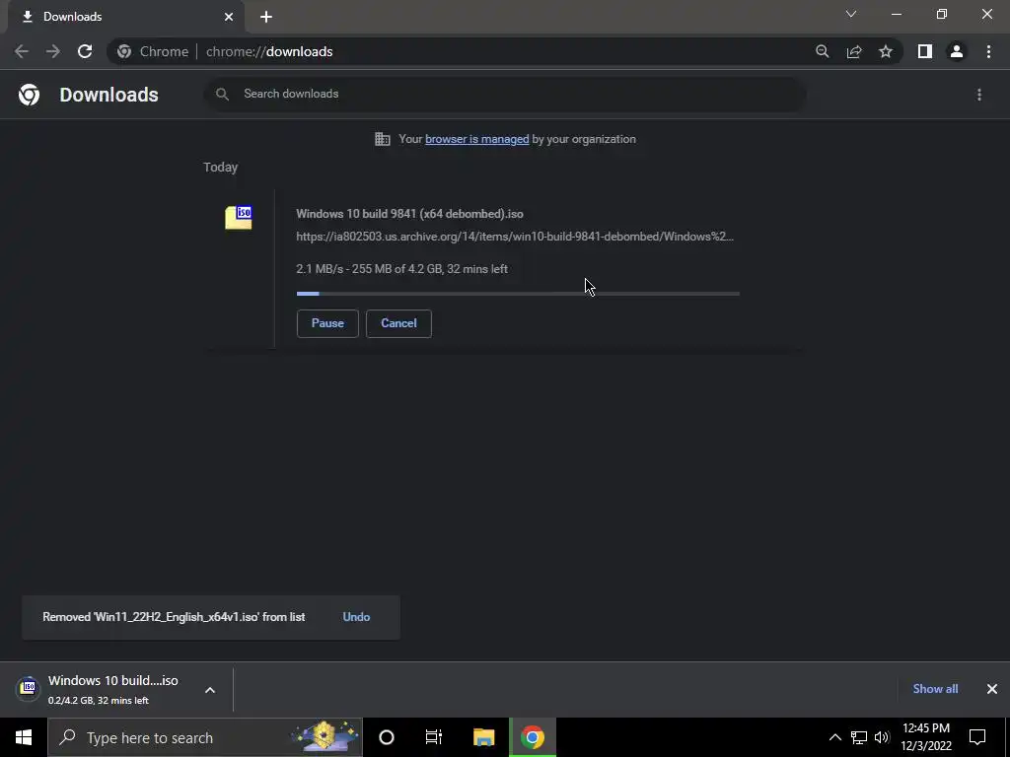Open the Downloads page more actions menu
1010x757 pixels.
(979, 95)
